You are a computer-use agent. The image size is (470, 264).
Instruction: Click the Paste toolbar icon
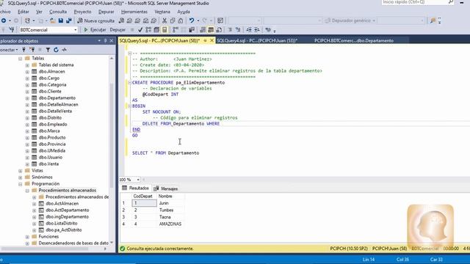pyautogui.click(x=181, y=21)
